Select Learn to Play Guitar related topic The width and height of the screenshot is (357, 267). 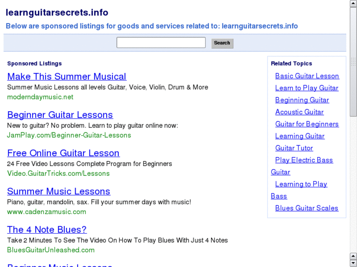tap(307, 88)
